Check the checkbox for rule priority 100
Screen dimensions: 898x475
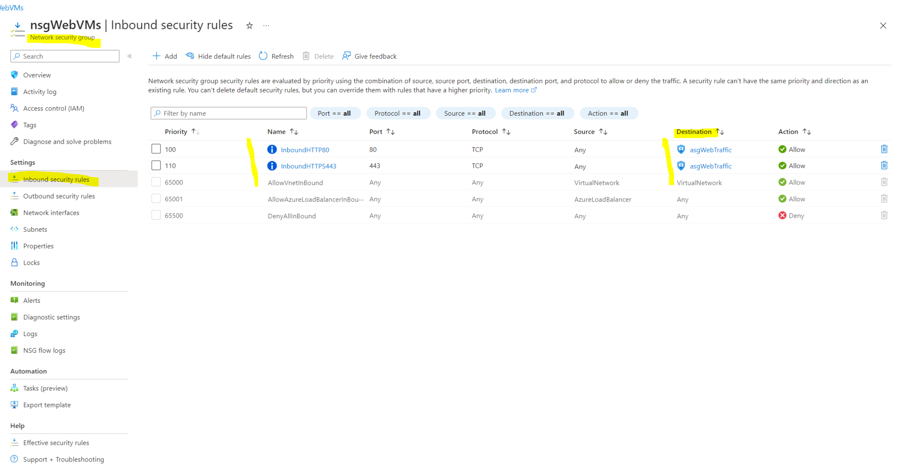(156, 149)
